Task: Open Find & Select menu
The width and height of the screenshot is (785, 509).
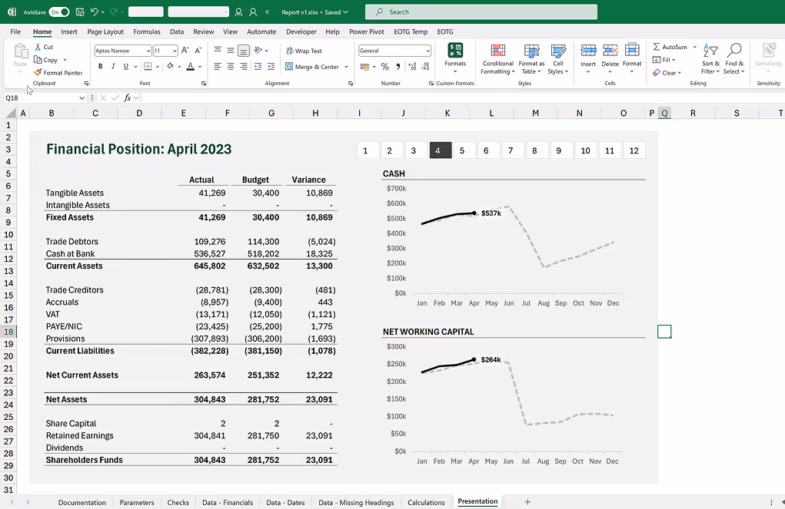Action: point(734,59)
